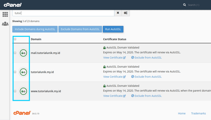Open the user manager icon in sidebar
The height and width of the screenshot is (120, 211).
pyautogui.click(x=5, y=24)
